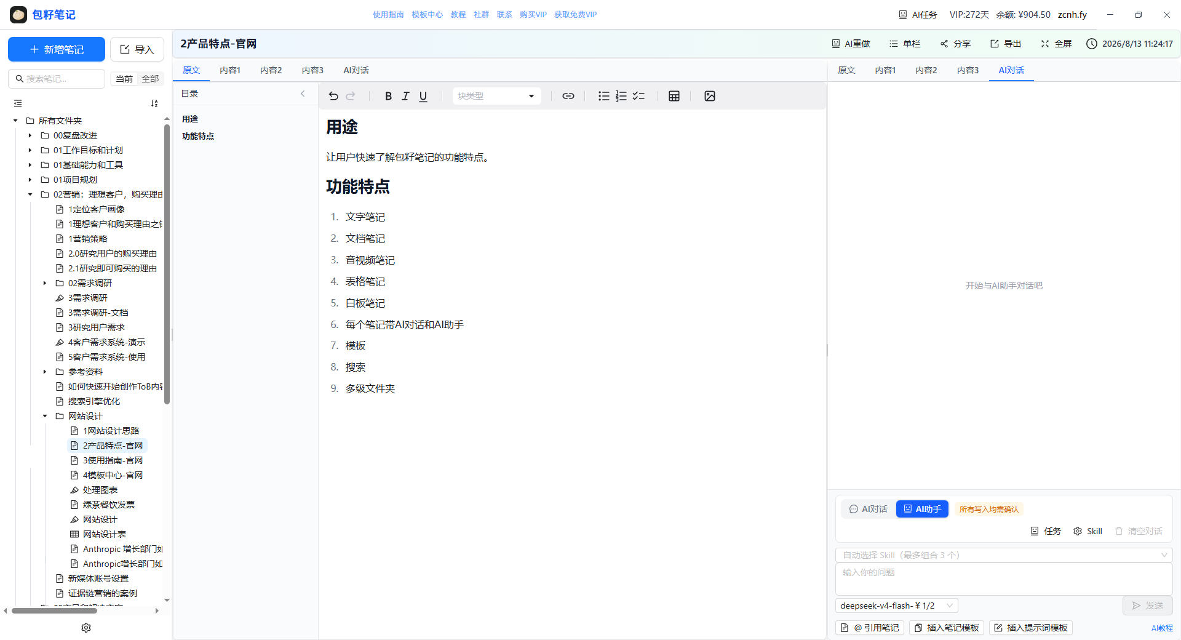Screen dimensions: 1181x640
Task: Open settings gear at sidebar bottom
Action: click(86, 628)
